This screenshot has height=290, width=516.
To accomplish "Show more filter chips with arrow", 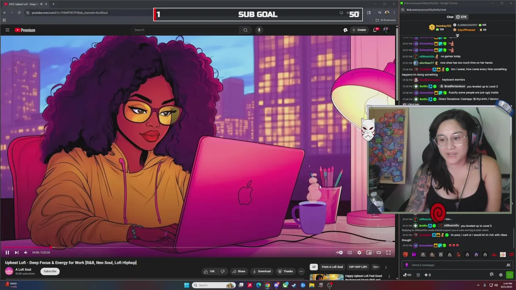I will (385, 267).
